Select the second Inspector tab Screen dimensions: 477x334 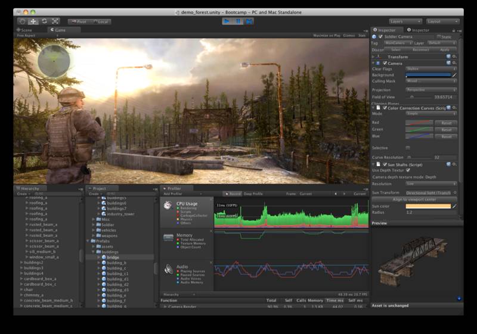tap(419, 30)
